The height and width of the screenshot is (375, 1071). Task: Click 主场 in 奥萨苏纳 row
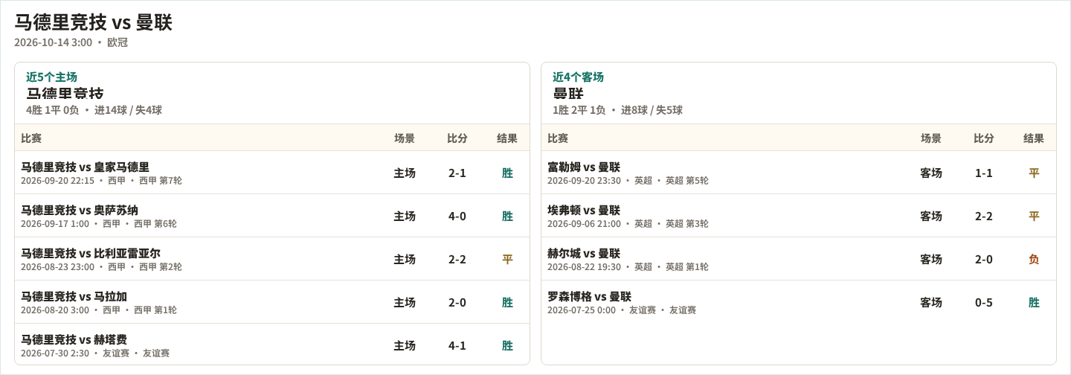click(405, 216)
